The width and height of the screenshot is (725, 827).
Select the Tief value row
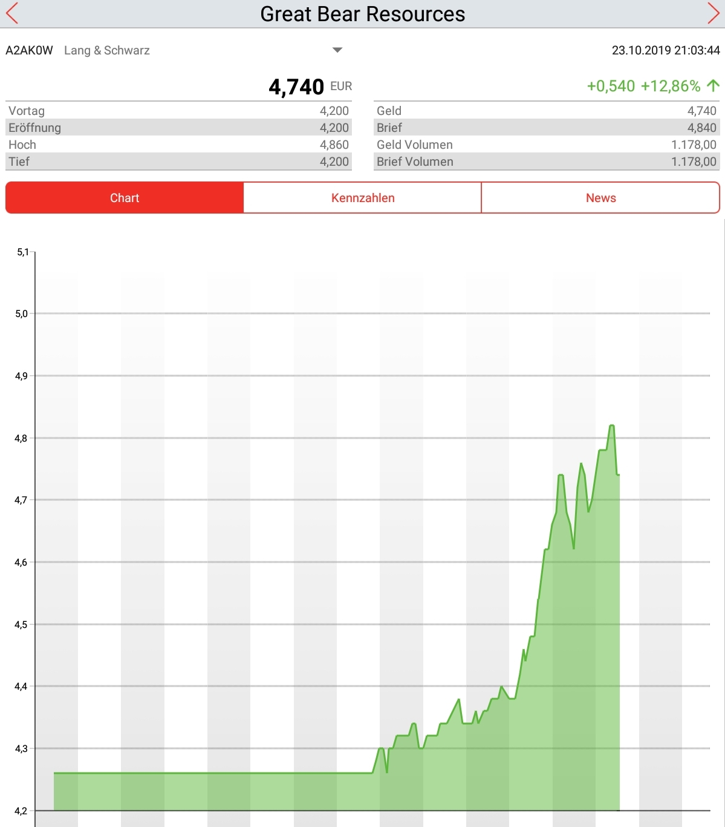tap(178, 162)
